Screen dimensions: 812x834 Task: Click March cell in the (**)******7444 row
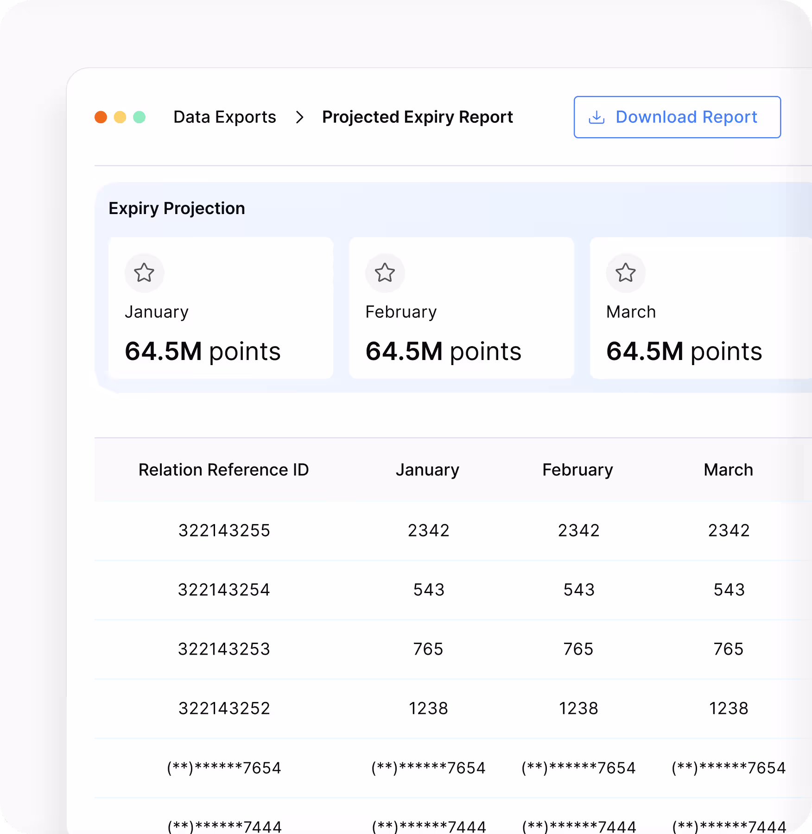[x=729, y=826]
